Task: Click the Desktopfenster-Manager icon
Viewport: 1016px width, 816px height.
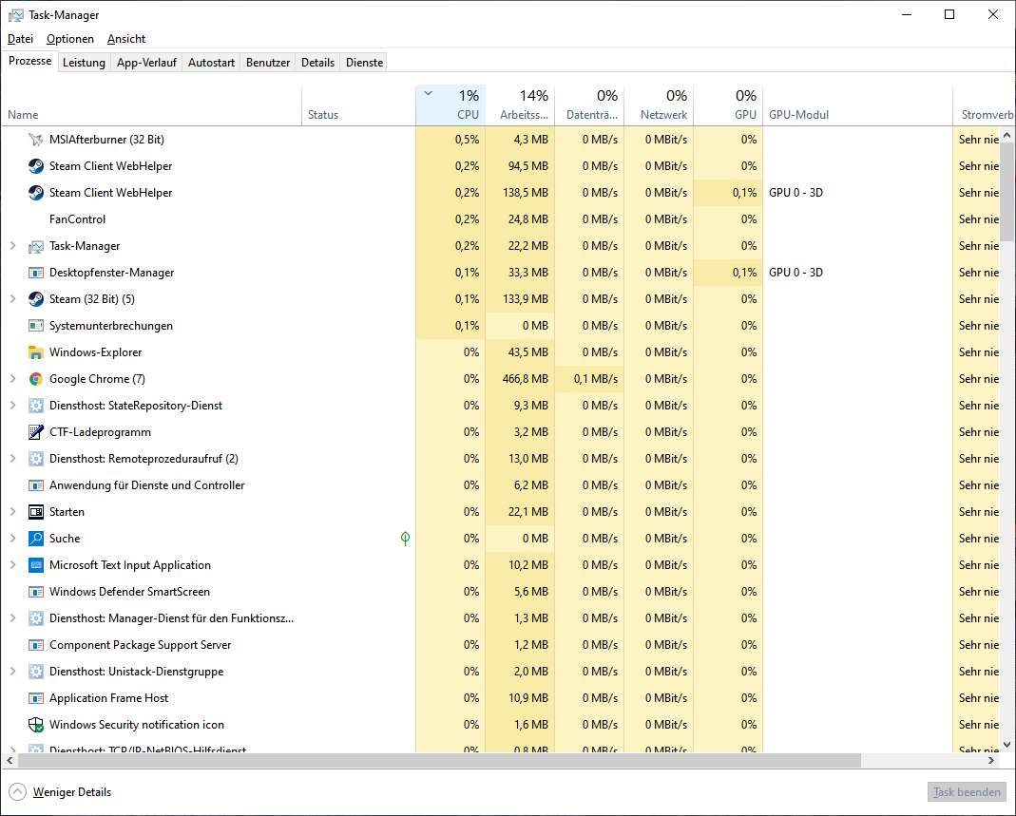Action: tap(35, 273)
